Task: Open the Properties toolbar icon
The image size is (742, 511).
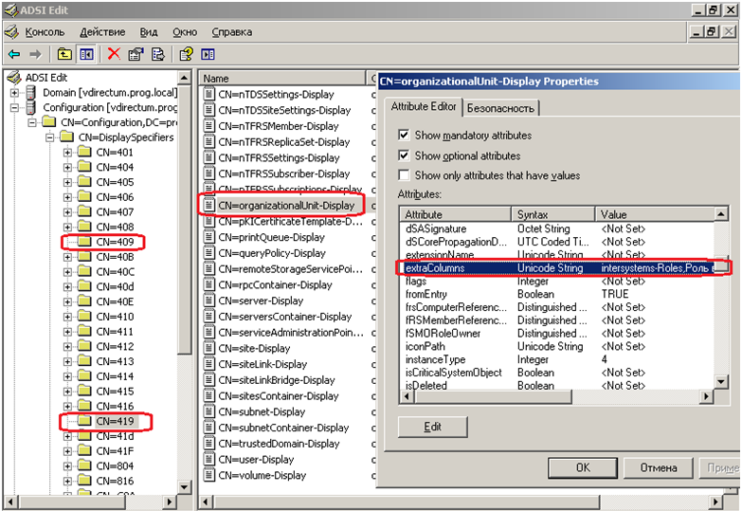Action: coord(136,54)
